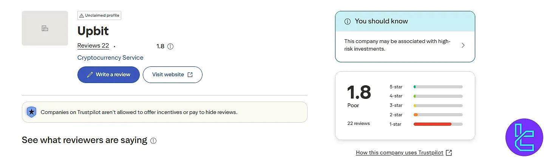The height and width of the screenshot is (160, 547).
Task: Click the purple floating logo icon
Action: 524,137
